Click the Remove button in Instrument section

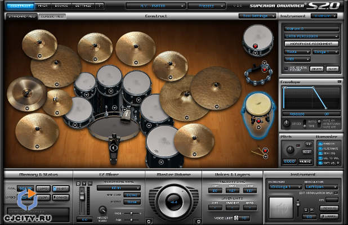329,208
